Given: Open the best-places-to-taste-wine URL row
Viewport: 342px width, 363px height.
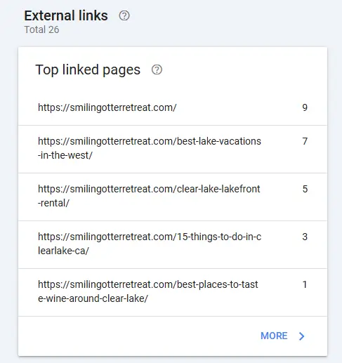Looking at the screenshot, I should (x=173, y=293).
